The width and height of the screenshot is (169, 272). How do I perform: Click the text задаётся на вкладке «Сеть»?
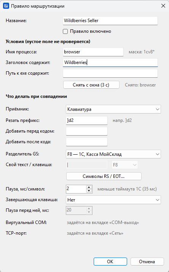[x=95, y=233]
